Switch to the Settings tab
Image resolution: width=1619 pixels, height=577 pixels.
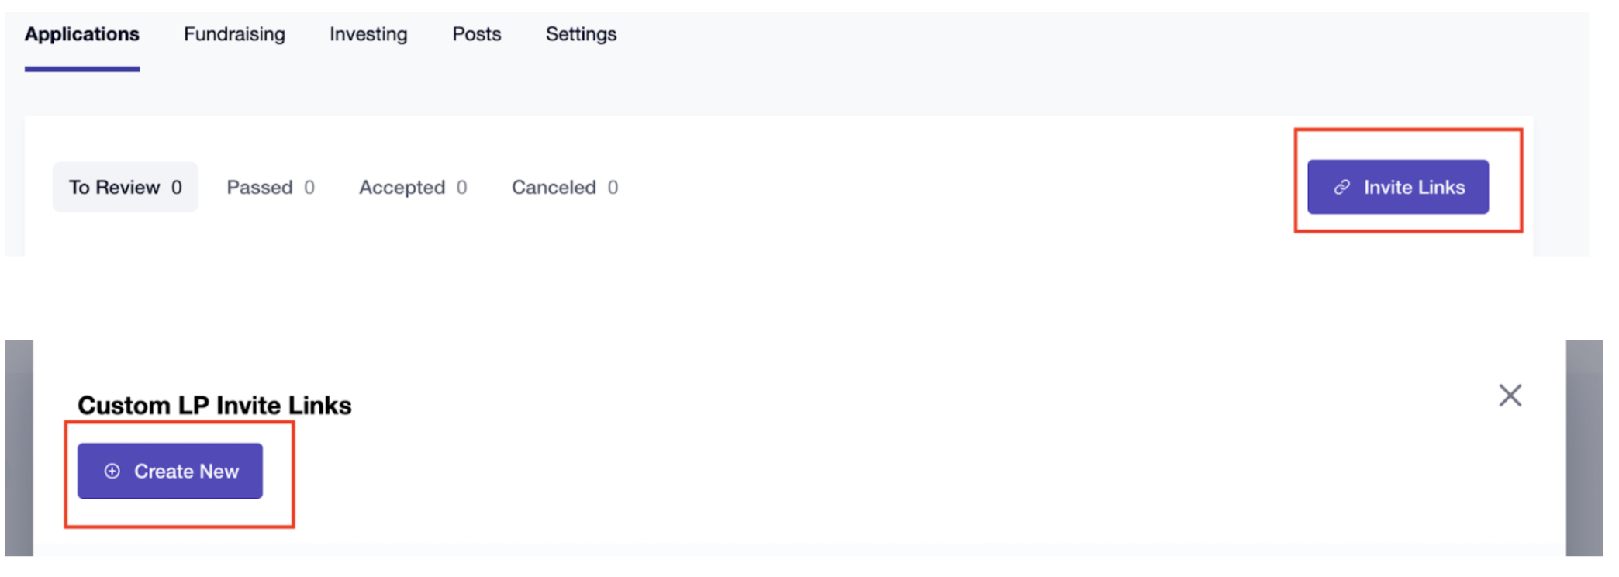(581, 34)
